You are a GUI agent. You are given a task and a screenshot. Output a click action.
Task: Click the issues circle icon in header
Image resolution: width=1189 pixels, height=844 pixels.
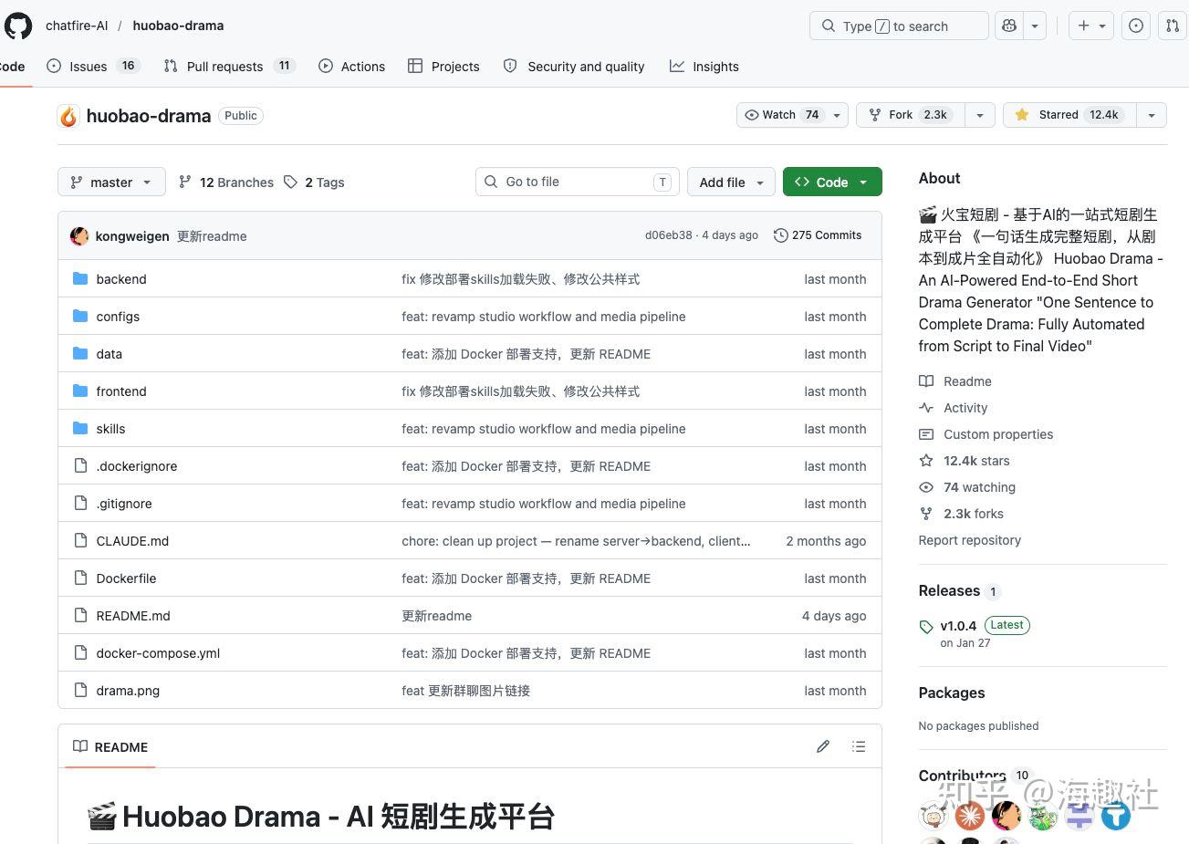click(x=1136, y=26)
